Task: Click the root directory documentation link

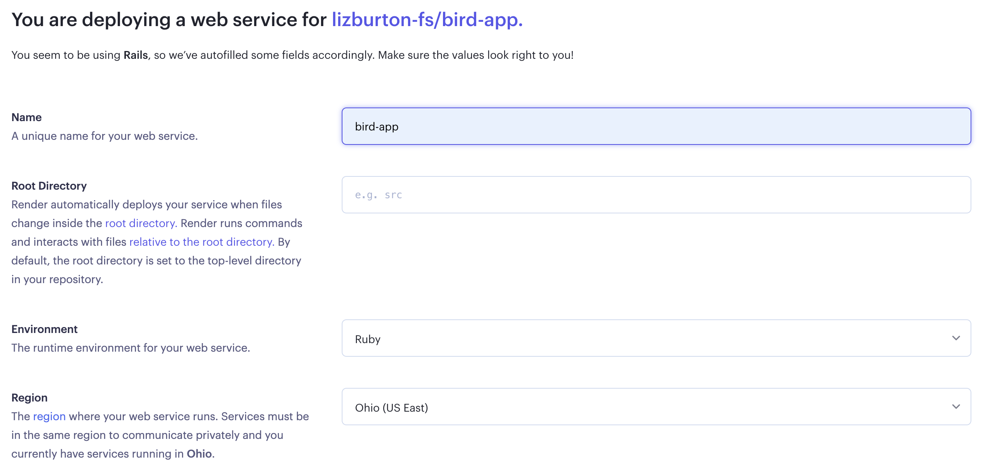Action: point(140,223)
